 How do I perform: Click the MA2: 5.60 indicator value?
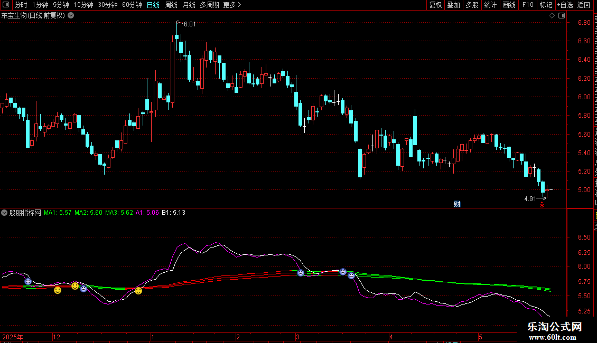pyautogui.click(x=88, y=213)
